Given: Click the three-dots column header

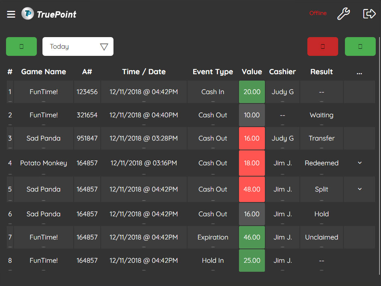Looking at the screenshot, I should [x=359, y=72].
